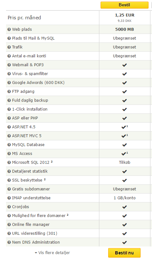Click the Tilkøb text for Microsoft SQL 2012
This screenshot has width=152, height=262.
124,163
